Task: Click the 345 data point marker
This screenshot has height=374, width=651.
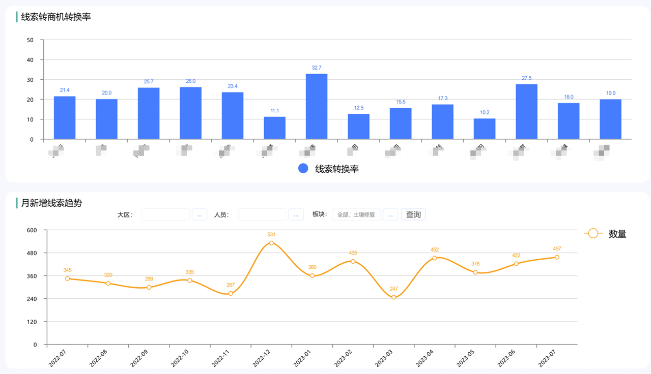Action: tap(67, 278)
